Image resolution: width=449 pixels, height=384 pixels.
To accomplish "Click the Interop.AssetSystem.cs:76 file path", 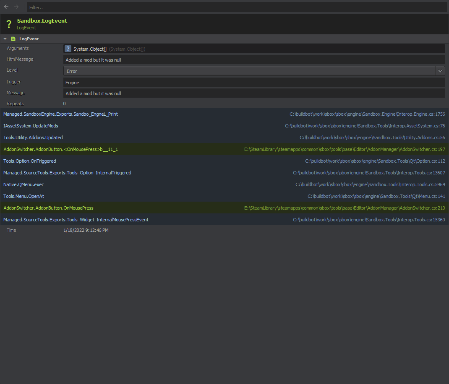I will tap(365, 126).
